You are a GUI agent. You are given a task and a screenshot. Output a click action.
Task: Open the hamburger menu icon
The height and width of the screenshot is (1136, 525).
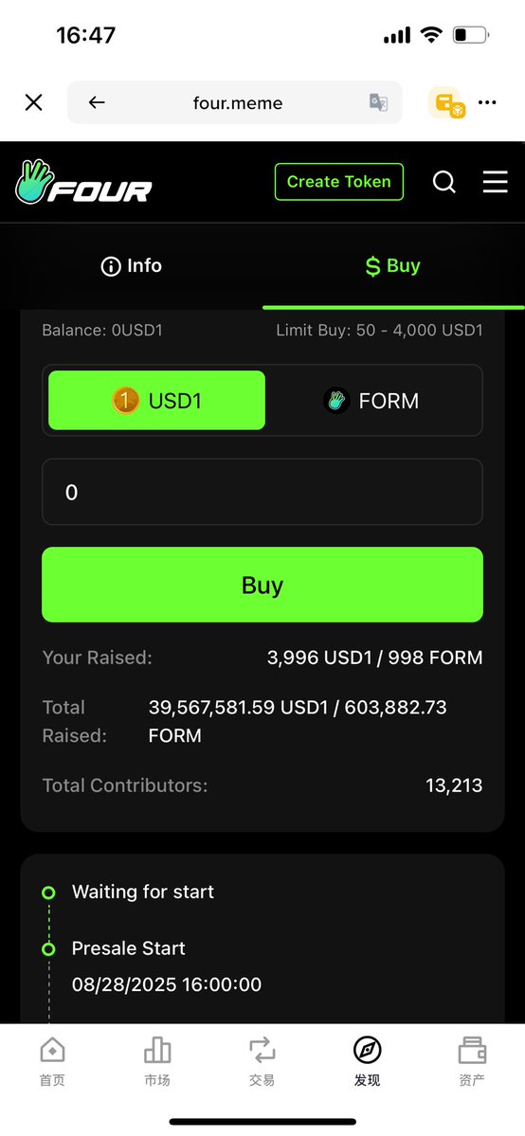(x=496, y=182)
